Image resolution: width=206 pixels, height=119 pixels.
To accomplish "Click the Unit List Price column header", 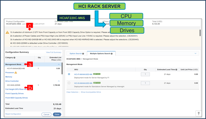I will coord(189,70).
